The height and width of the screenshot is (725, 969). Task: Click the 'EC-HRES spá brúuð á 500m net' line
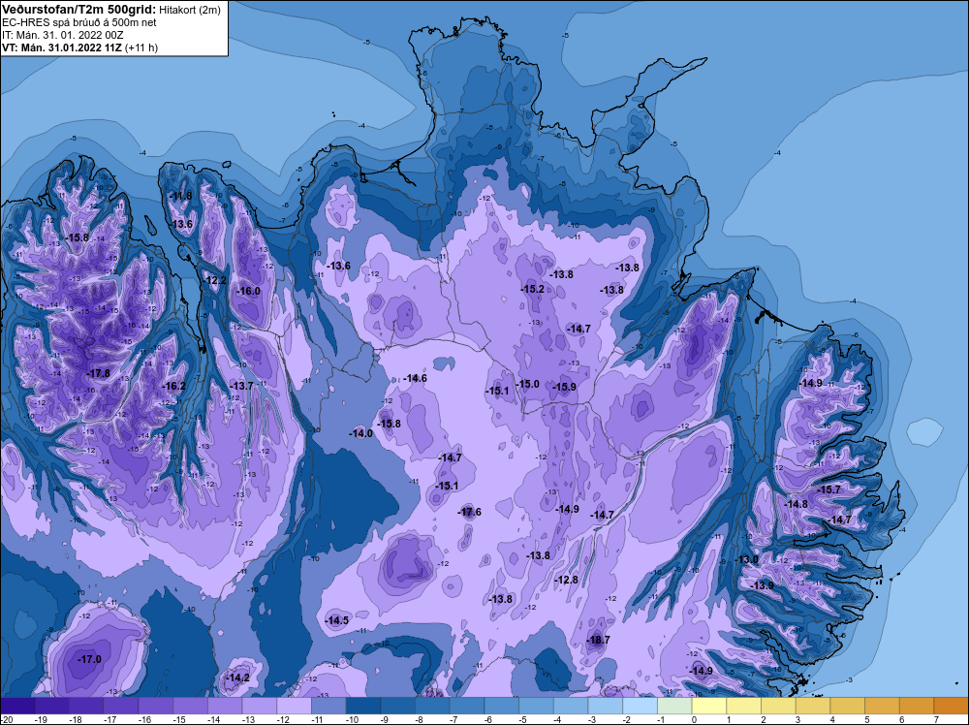point(79,22)
